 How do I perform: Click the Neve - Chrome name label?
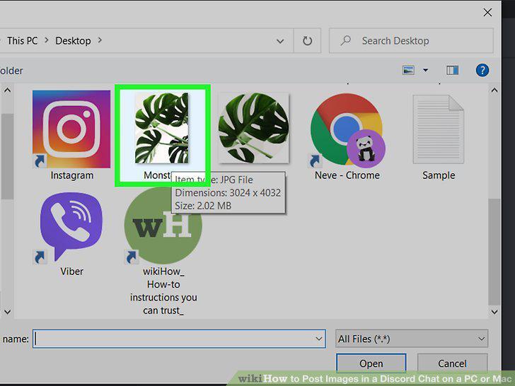pos(347,175)
